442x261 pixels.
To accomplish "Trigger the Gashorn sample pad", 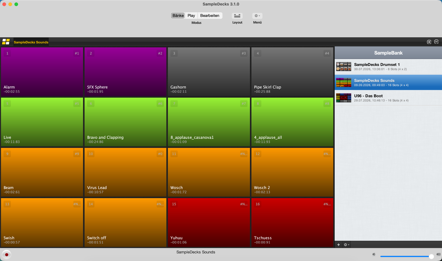I will [x=209, y=72].
